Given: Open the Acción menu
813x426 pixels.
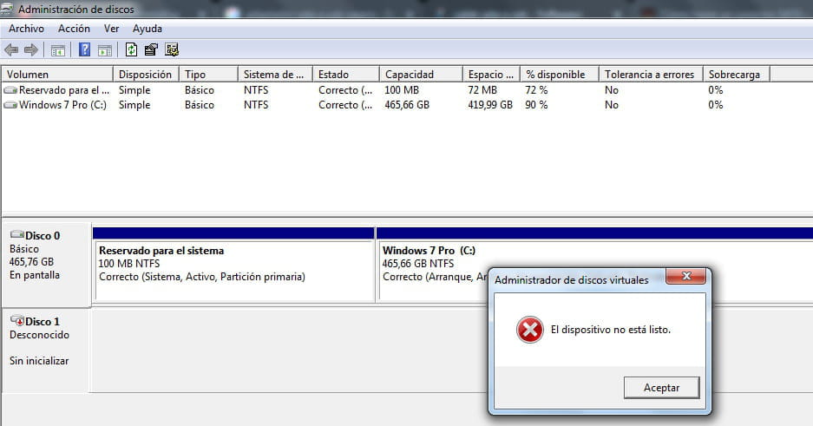Looking at the screenshot, I should [74, 29].
